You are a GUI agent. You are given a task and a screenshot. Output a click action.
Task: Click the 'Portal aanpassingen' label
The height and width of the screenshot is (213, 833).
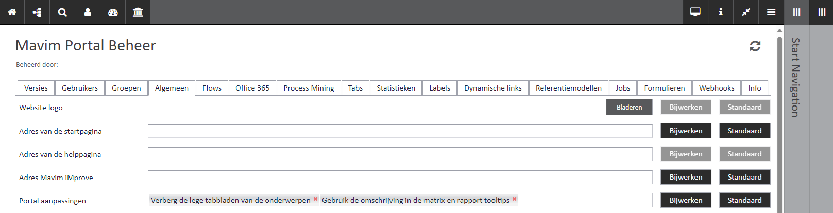(x=53, y=201)
